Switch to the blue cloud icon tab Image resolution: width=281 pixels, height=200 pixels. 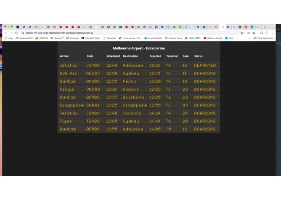[x=228, y=27]
